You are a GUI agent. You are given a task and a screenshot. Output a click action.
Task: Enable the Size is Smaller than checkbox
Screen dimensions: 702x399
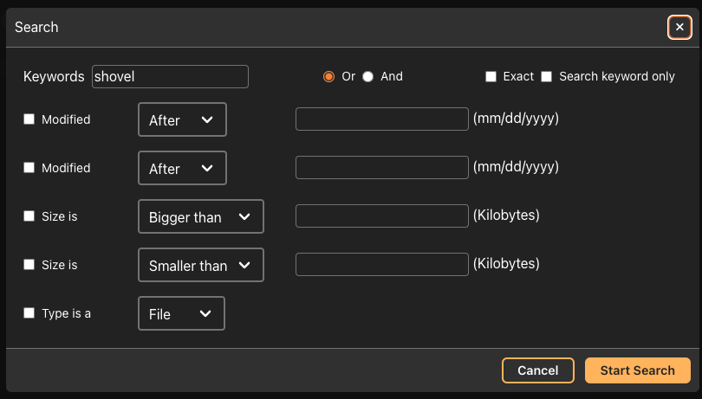(x=29, y=264)
